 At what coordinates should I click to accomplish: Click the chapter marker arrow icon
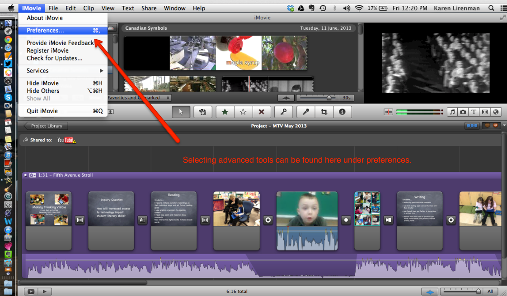[x=495, y=125]
